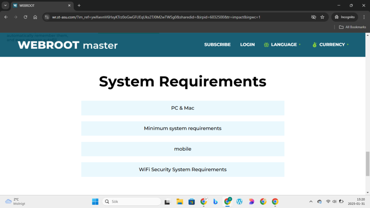The height and width of the screenshot is (208, 370).
Task: Reload the Webroot page
Action: [x=26, y=17]
